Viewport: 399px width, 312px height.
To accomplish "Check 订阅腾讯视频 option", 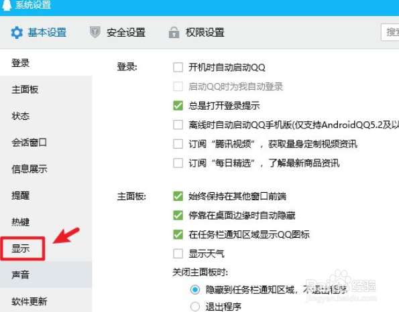I will tap(178, 144).
